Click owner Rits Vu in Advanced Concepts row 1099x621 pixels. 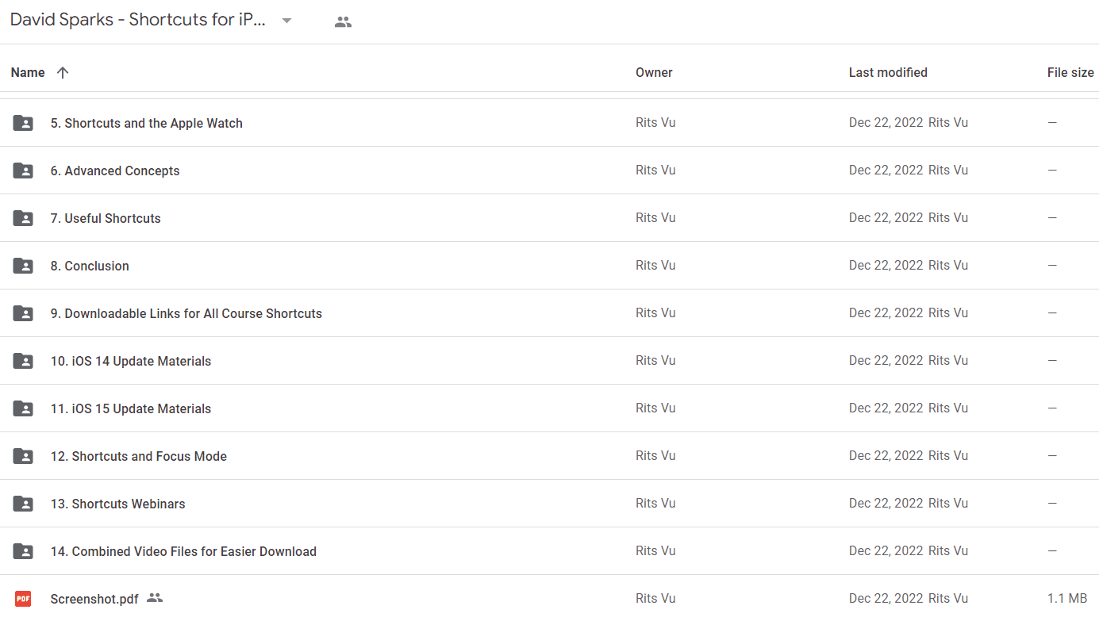(655, 170)
